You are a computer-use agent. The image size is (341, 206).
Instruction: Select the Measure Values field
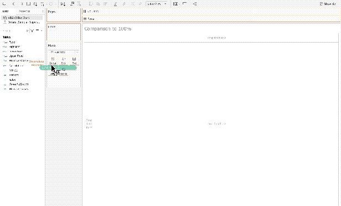click(19, 89)
